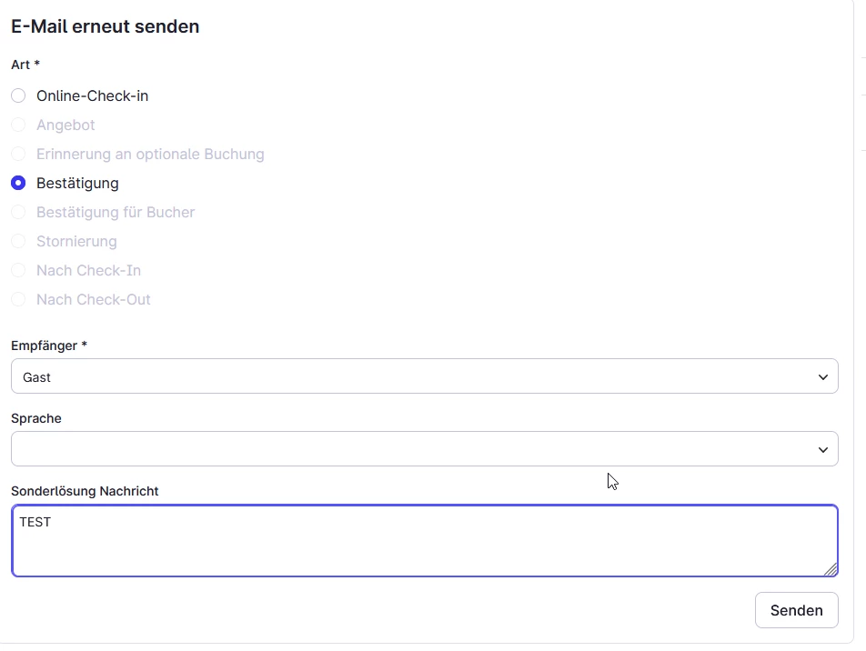Image resolution: width=866 pixels, height=651 pixels.
Task: Send the email with Senden button
Action: pyautogui.click(x=797, y=610)
